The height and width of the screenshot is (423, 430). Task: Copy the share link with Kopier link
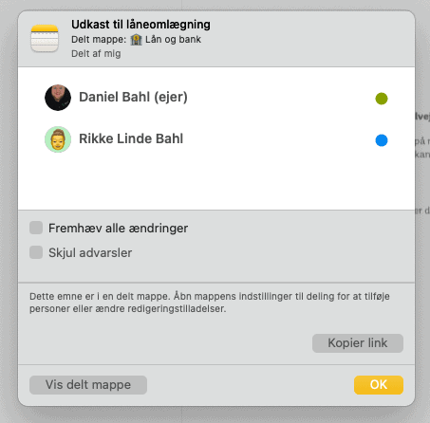tap(358, 343)
